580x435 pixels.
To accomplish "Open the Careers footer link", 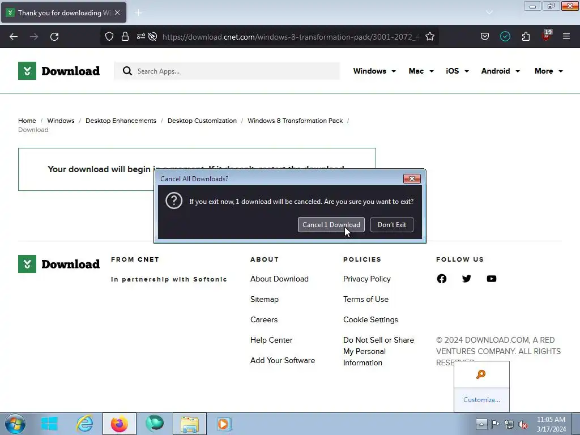I will (264, 319).
